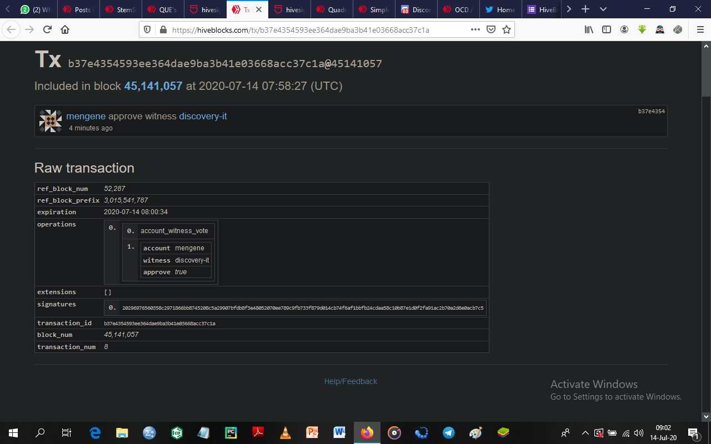Open the Firefox account icon
711x444 pixels.
(624, 29)
